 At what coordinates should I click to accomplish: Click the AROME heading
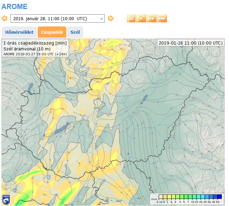[x=14, y=7]
